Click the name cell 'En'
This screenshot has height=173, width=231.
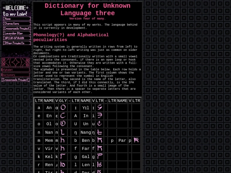[x=49, y=116]
